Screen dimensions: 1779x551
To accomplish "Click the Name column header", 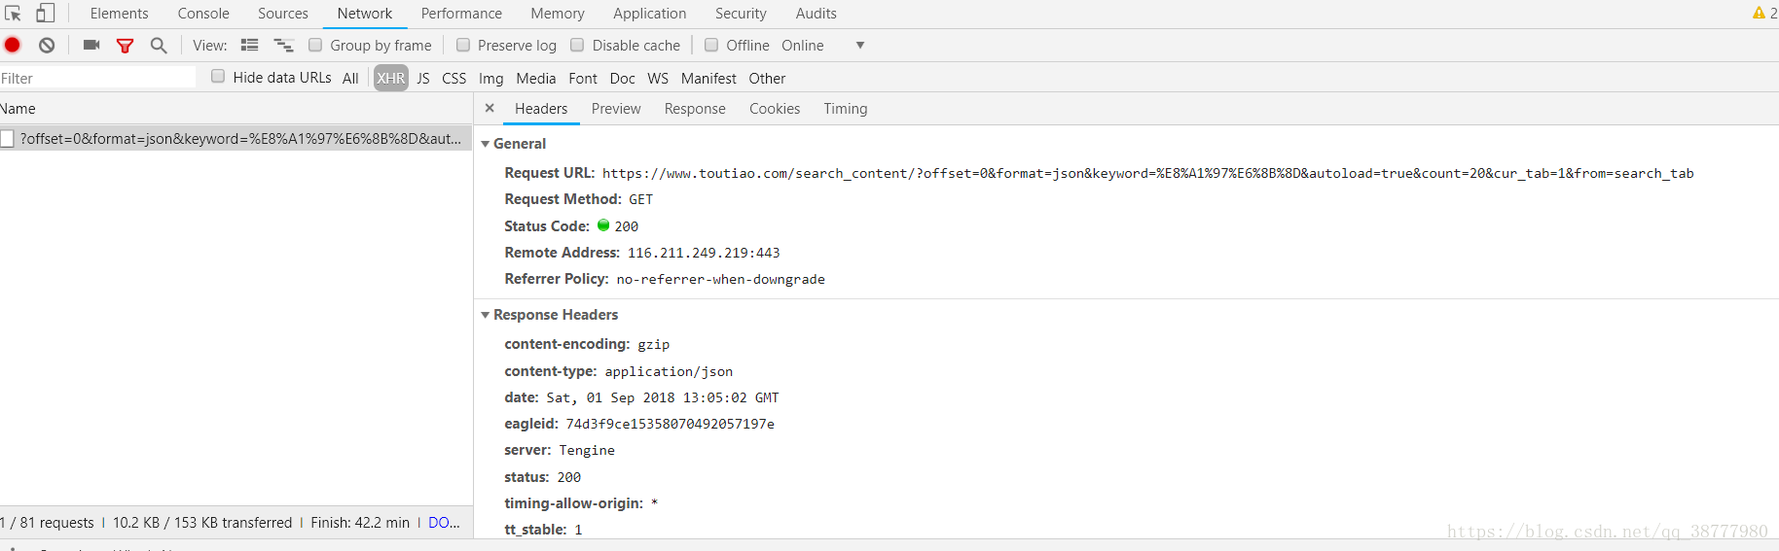I will (236, 109).
